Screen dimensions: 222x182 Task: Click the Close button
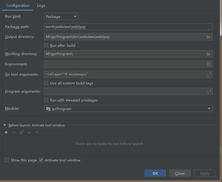[x=180, y=173]
